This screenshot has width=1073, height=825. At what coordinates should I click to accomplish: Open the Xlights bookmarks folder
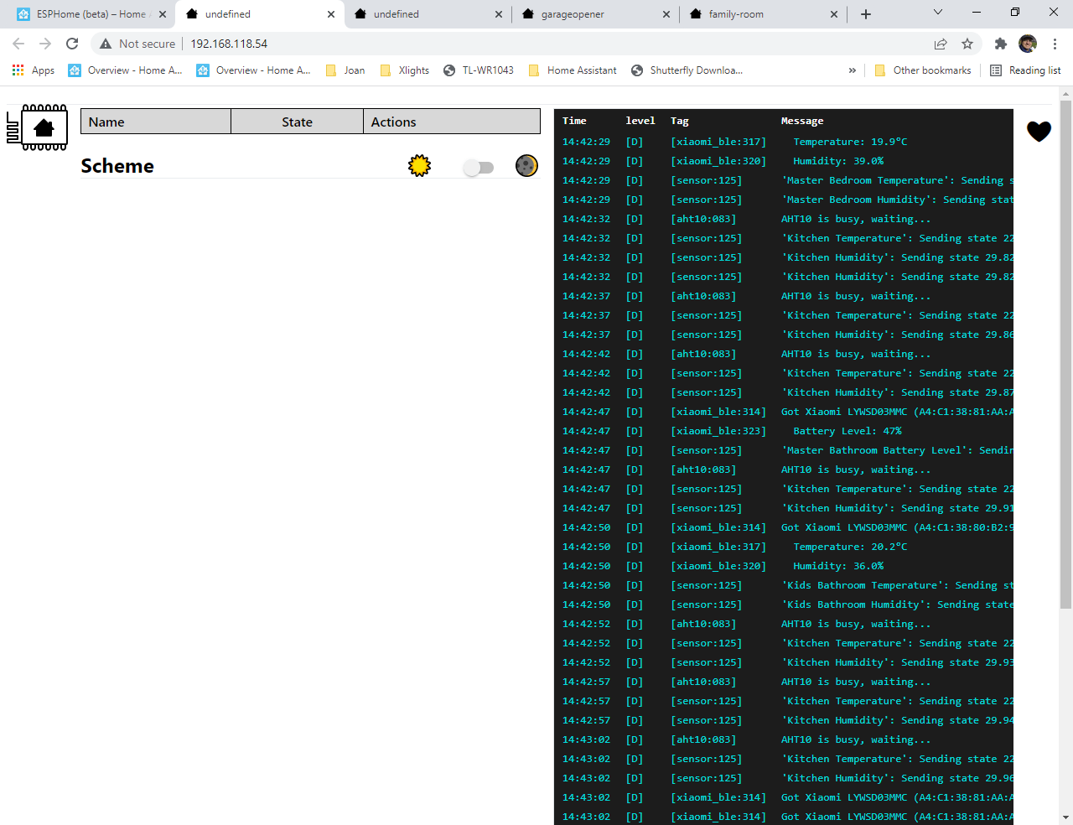click(x=403, y=70)
